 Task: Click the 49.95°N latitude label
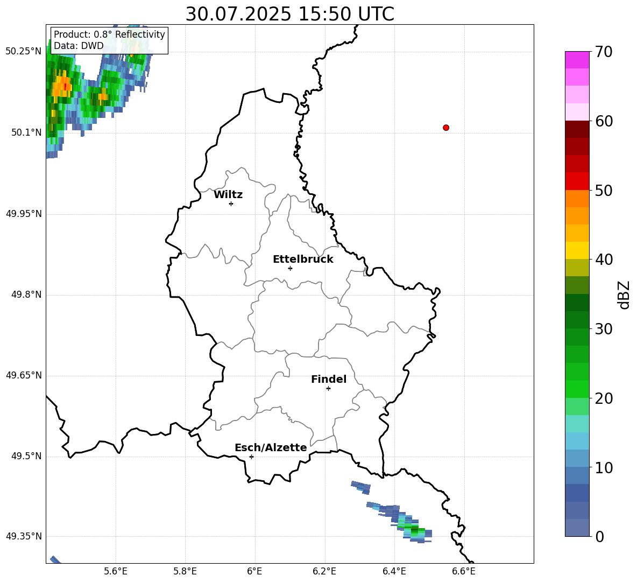tap(24, 214)
